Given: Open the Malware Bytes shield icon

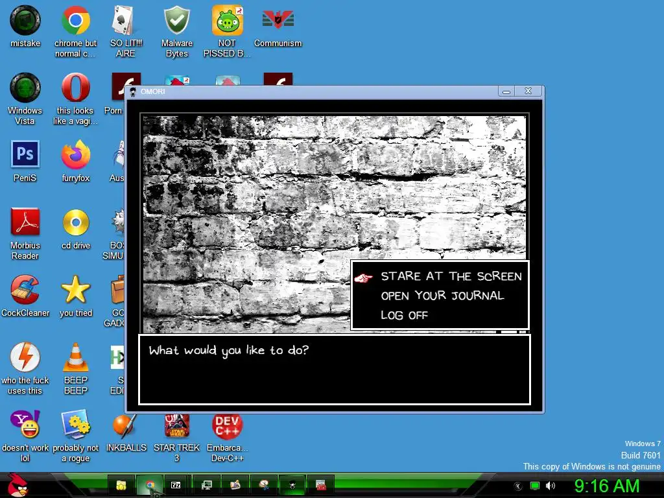Looking at the screenshot, I should [176, 20].
